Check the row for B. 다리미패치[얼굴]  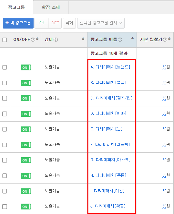tap(5, 83)
